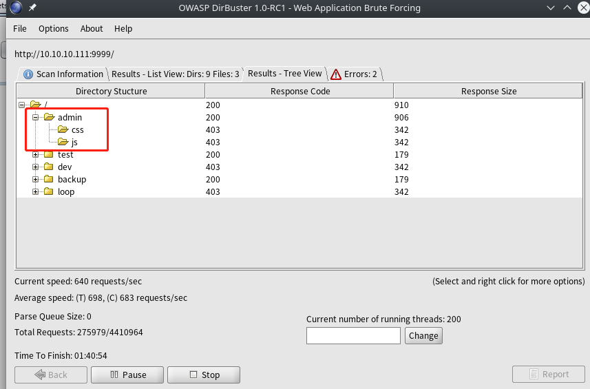
Task: Click response code 200 in backup row
Action: pos(213,180)
